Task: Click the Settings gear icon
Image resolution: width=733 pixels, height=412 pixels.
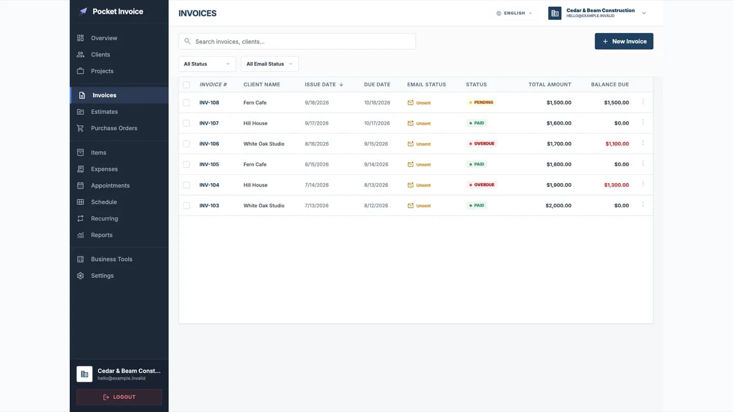Action: [80, 276]
